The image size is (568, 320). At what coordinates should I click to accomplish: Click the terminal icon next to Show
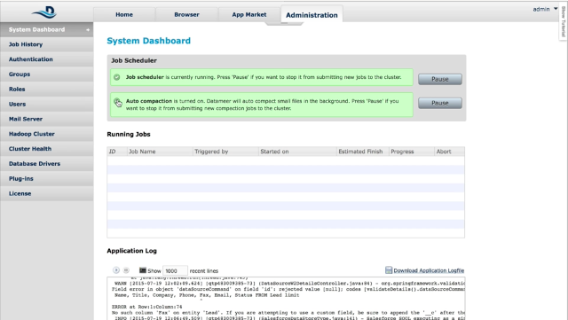coord(143,270)
